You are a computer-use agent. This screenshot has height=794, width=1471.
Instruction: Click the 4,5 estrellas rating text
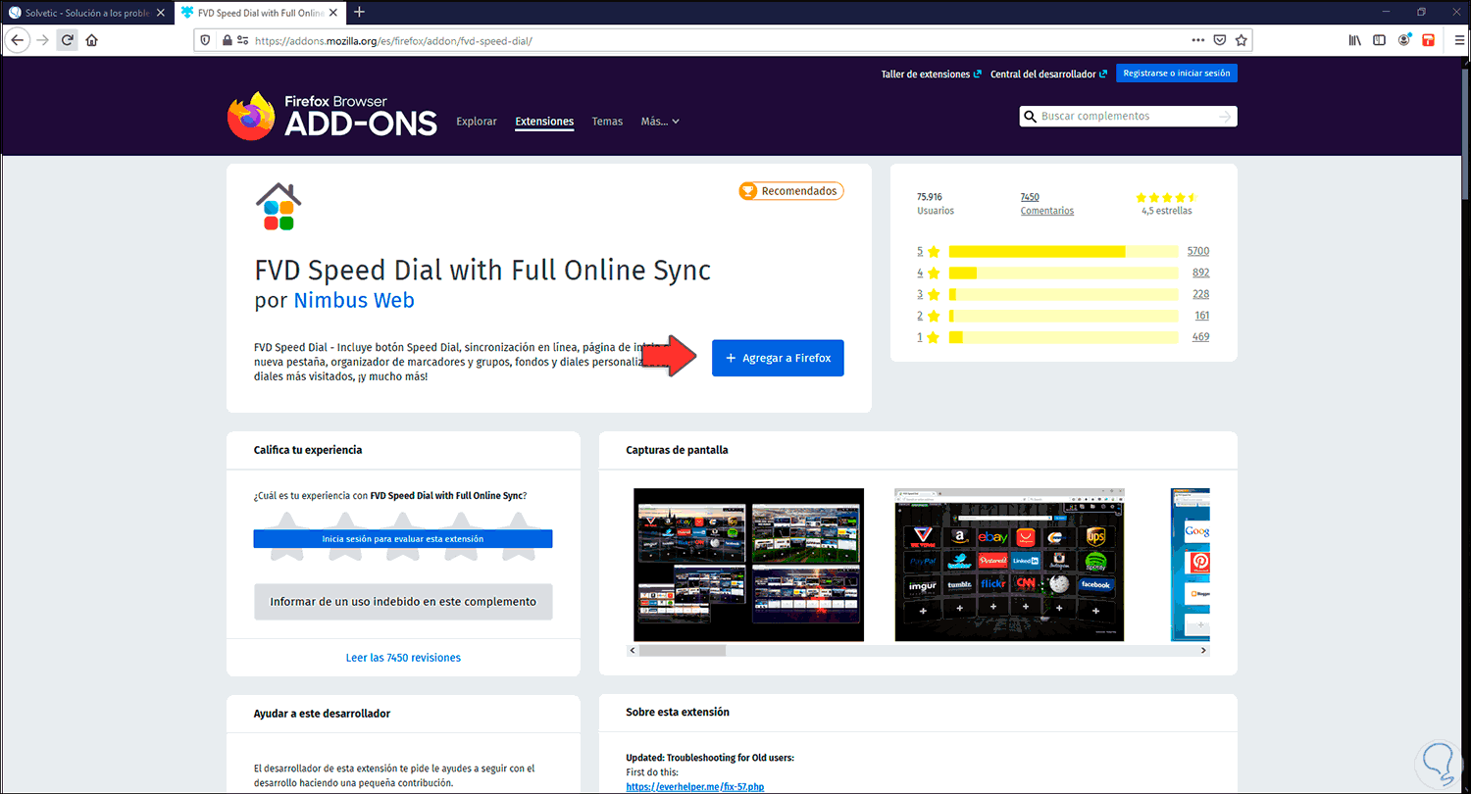pos(1167,211)
